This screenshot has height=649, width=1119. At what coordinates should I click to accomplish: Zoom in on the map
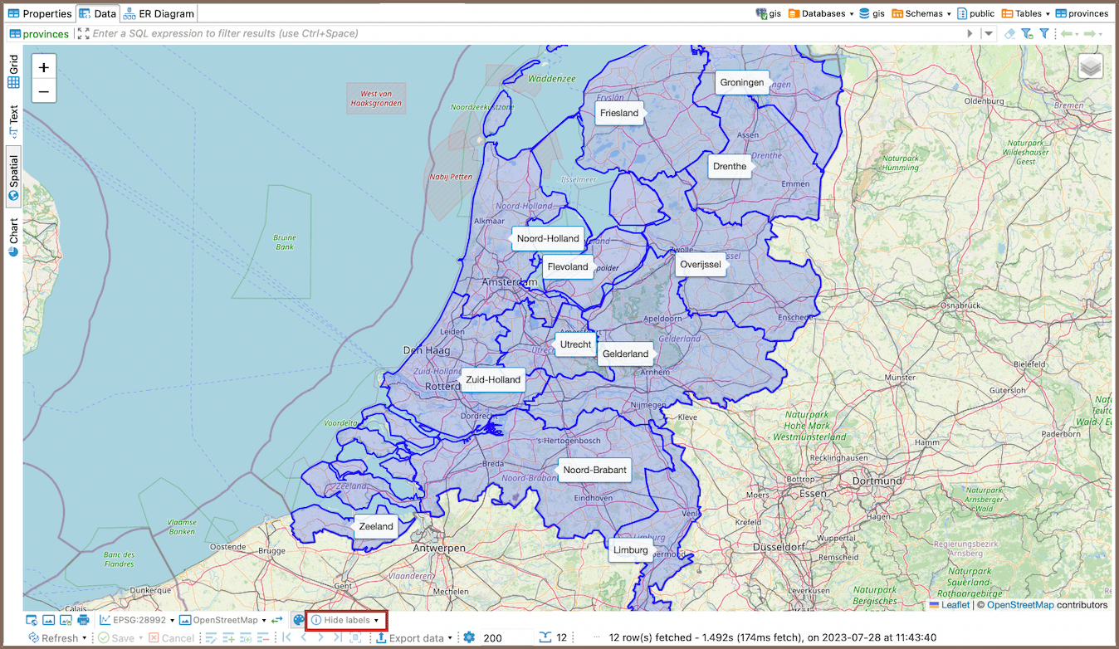click(x=44, y=67)
